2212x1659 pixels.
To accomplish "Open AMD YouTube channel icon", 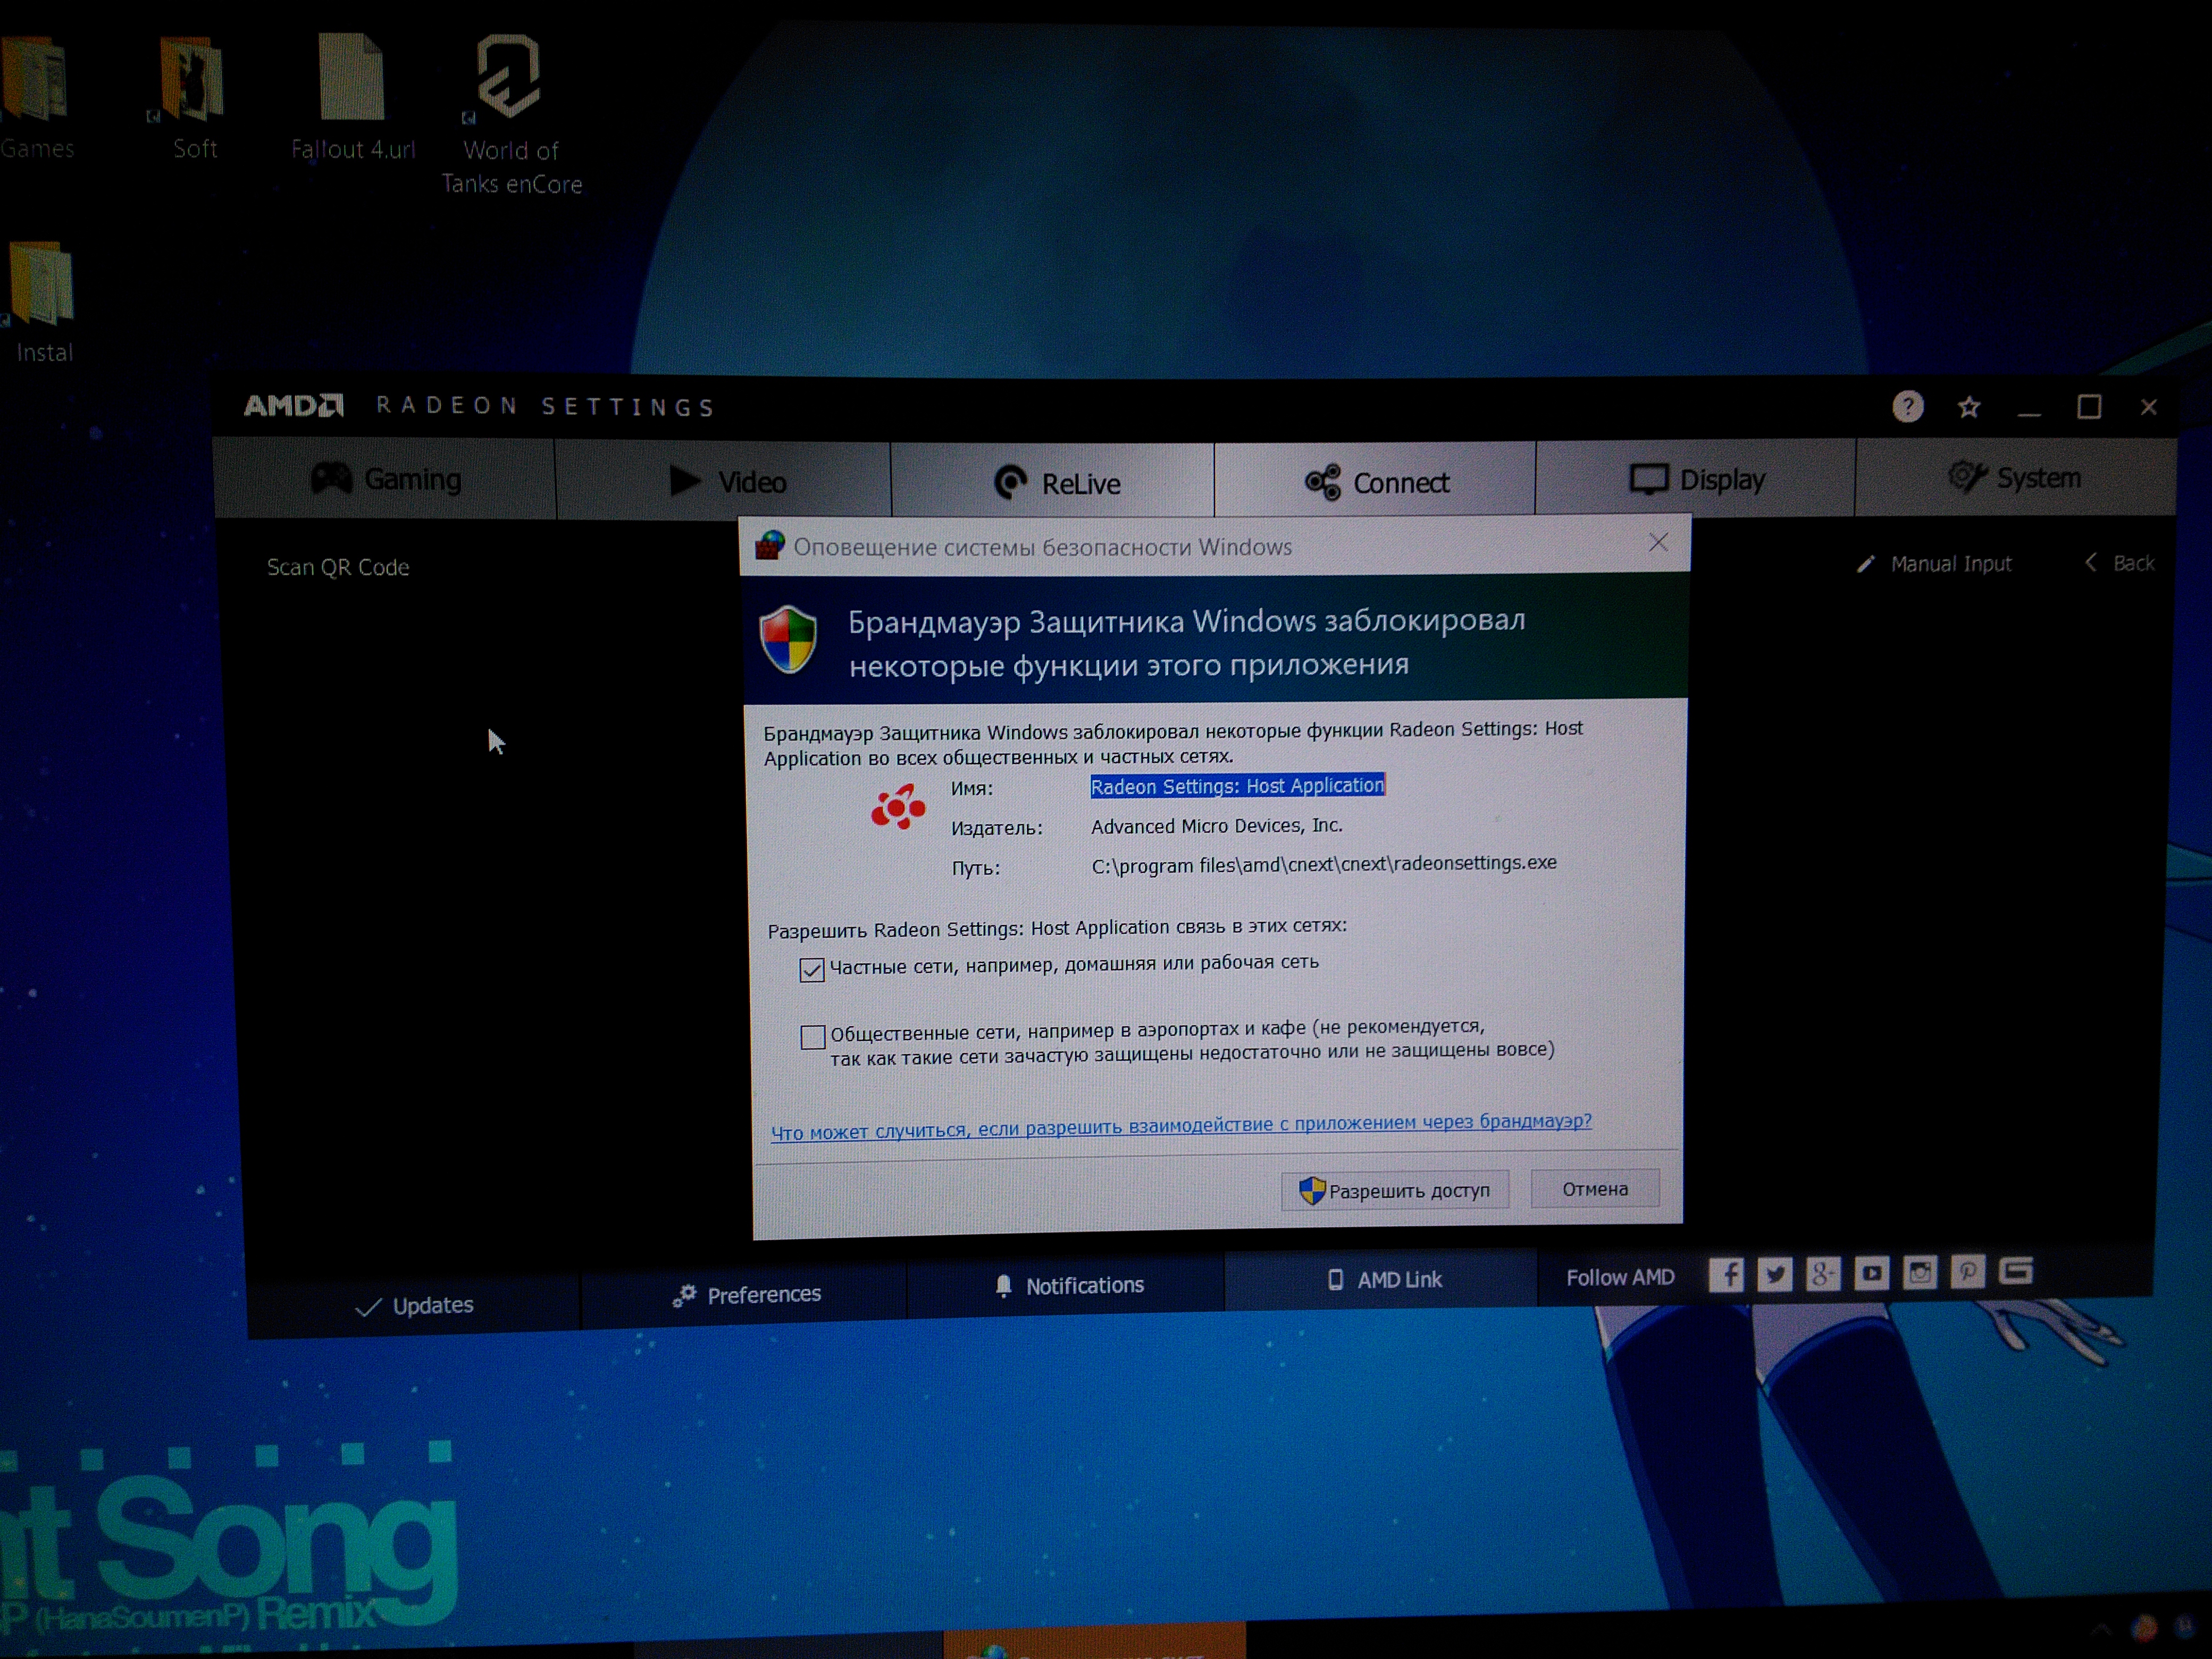I will pos(1872,1273).
